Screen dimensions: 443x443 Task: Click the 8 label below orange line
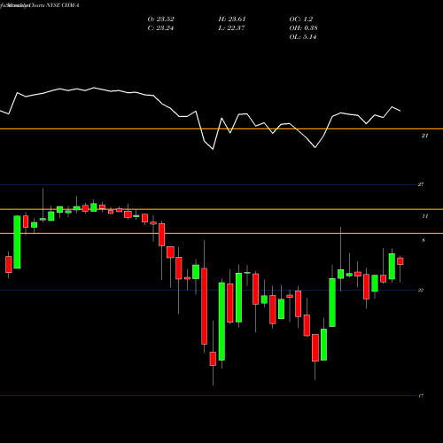424,240
